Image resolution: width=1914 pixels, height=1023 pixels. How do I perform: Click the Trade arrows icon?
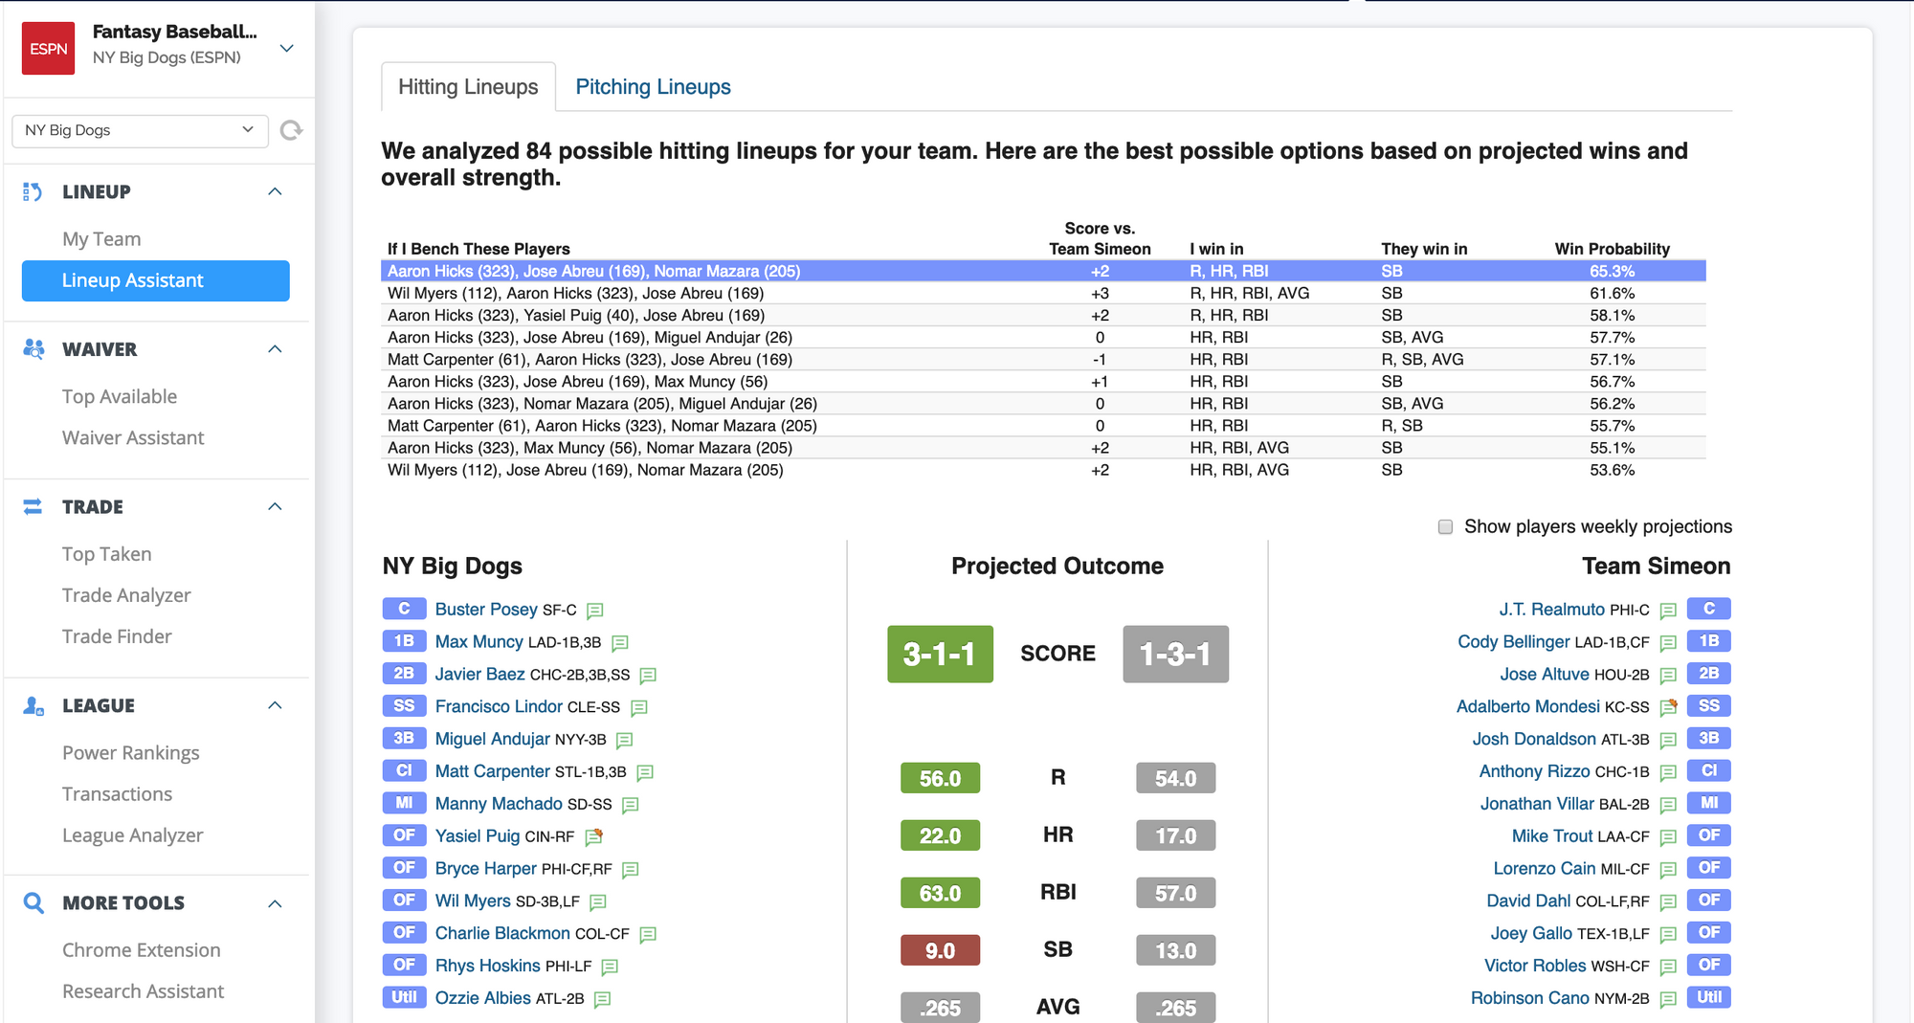point(33,506)
